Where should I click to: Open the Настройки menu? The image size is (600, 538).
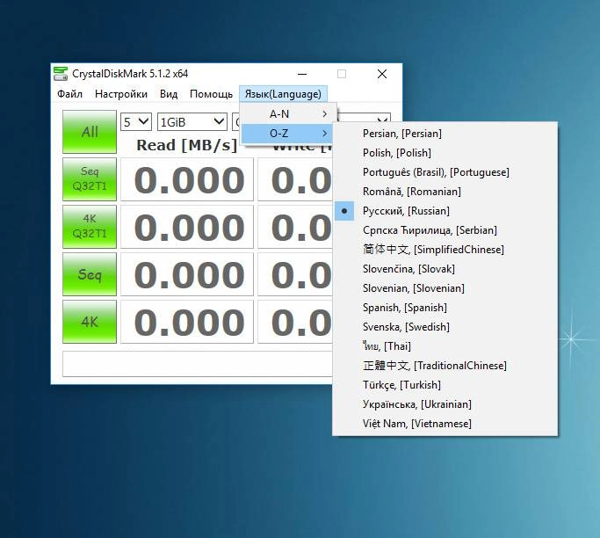pyautogui.click(x=121, y=94)
